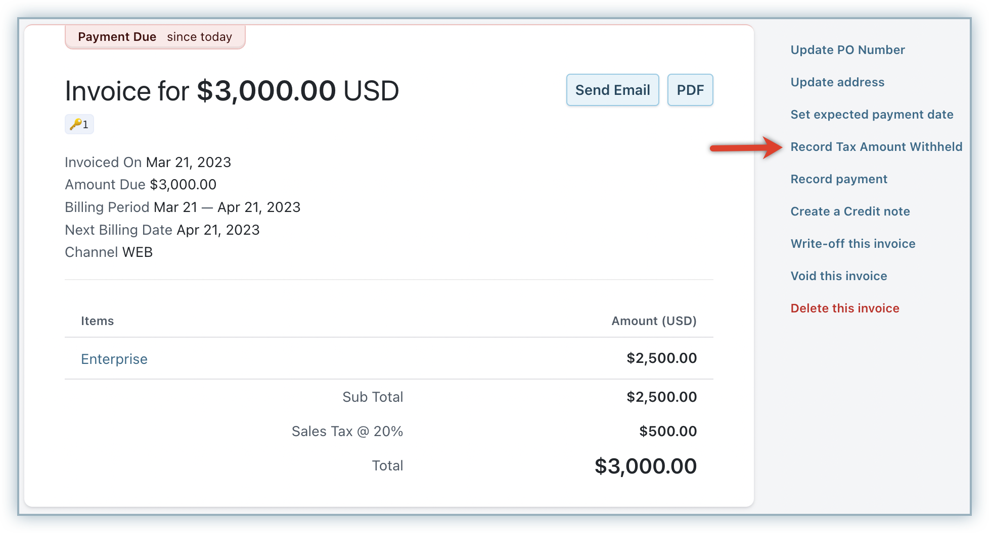Viewport: 989px width, 533px height.
Task: Click the red Delete this invoice link
Action: (x=845, y=308)
